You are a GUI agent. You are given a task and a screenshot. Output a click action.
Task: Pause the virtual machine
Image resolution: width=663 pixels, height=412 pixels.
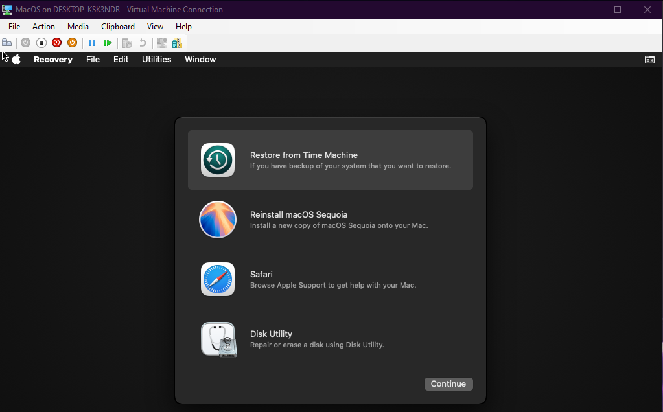click(x=92, y=43)
